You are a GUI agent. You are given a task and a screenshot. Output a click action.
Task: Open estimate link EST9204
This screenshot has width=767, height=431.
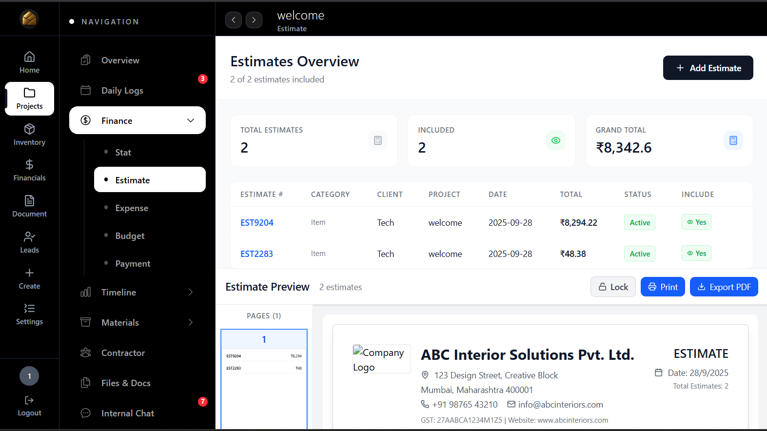257,223
